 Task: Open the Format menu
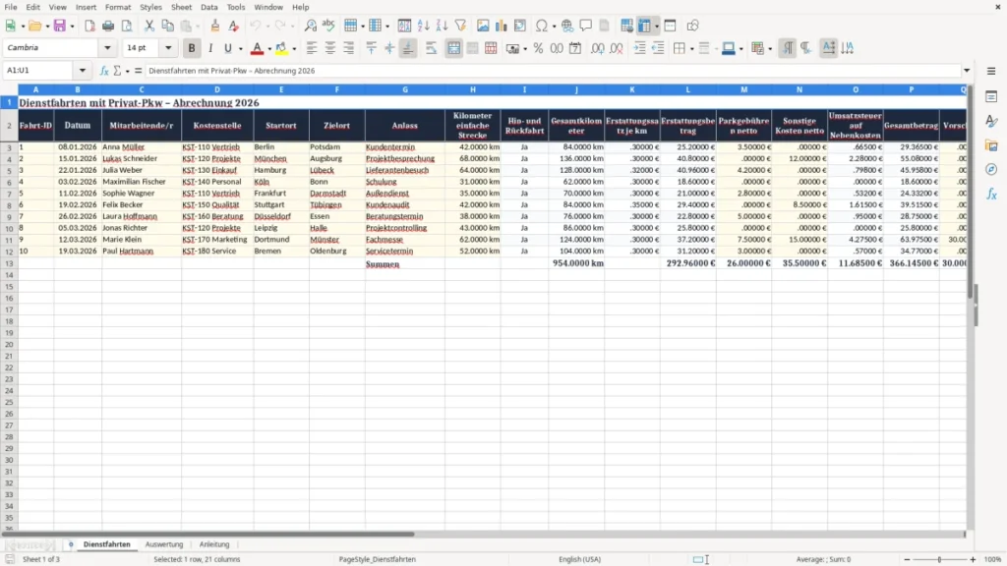point(118,7)
